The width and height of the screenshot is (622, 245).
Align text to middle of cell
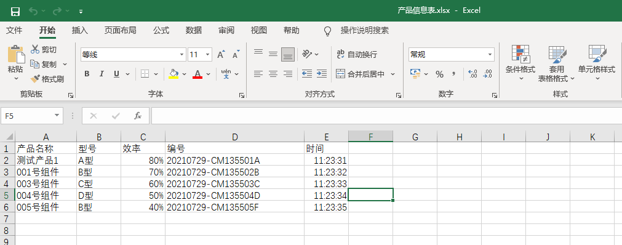[x=273, y=54]
